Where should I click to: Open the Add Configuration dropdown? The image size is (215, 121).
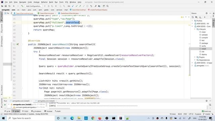34,6
